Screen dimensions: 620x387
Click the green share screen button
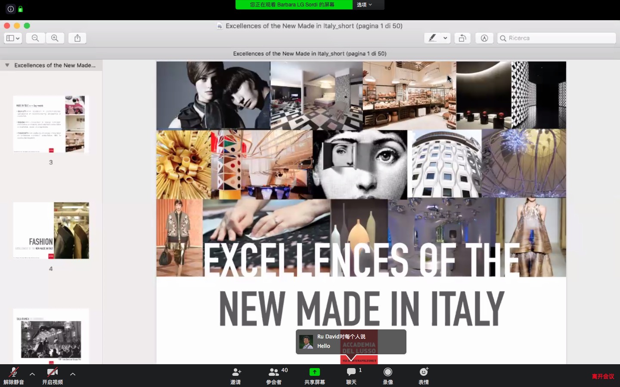click(314, 375)
